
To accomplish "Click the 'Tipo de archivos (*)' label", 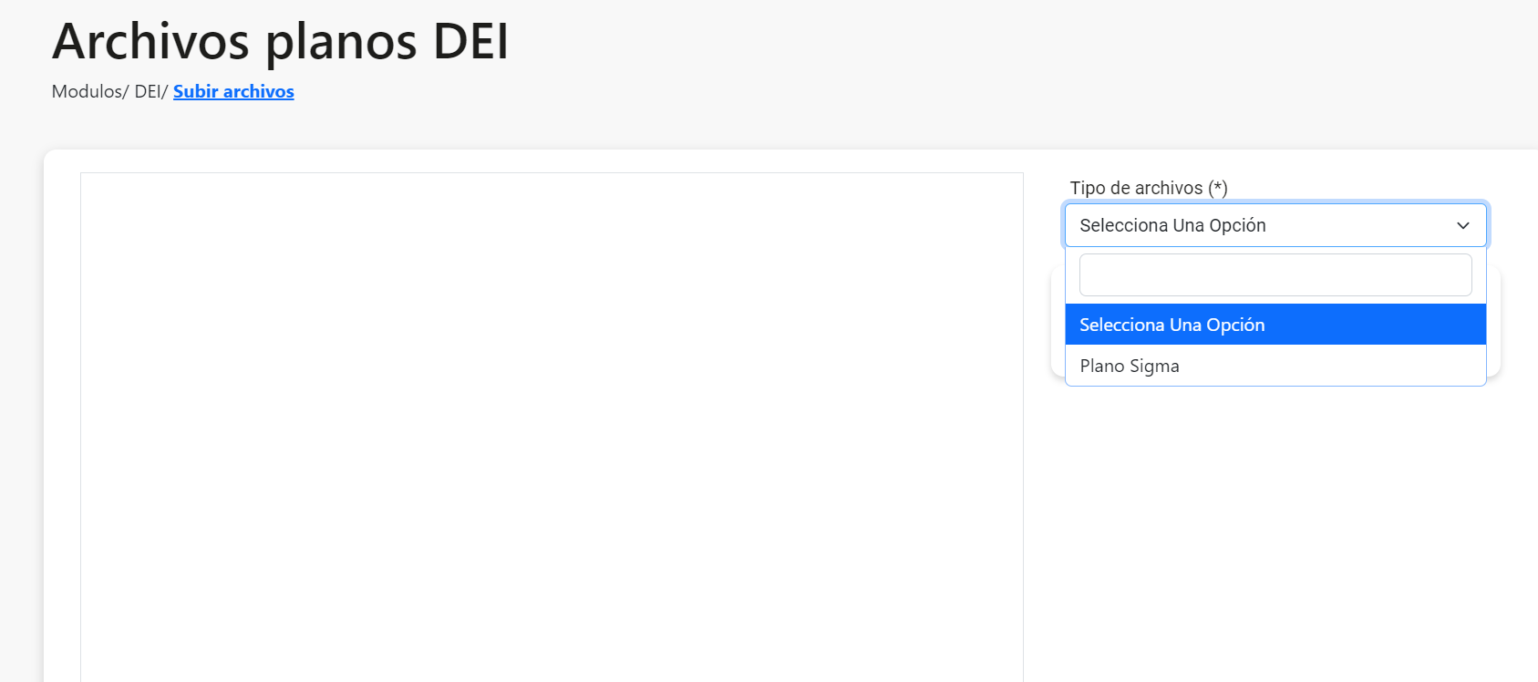I will pyautogui.click(x=1148, y=188).
